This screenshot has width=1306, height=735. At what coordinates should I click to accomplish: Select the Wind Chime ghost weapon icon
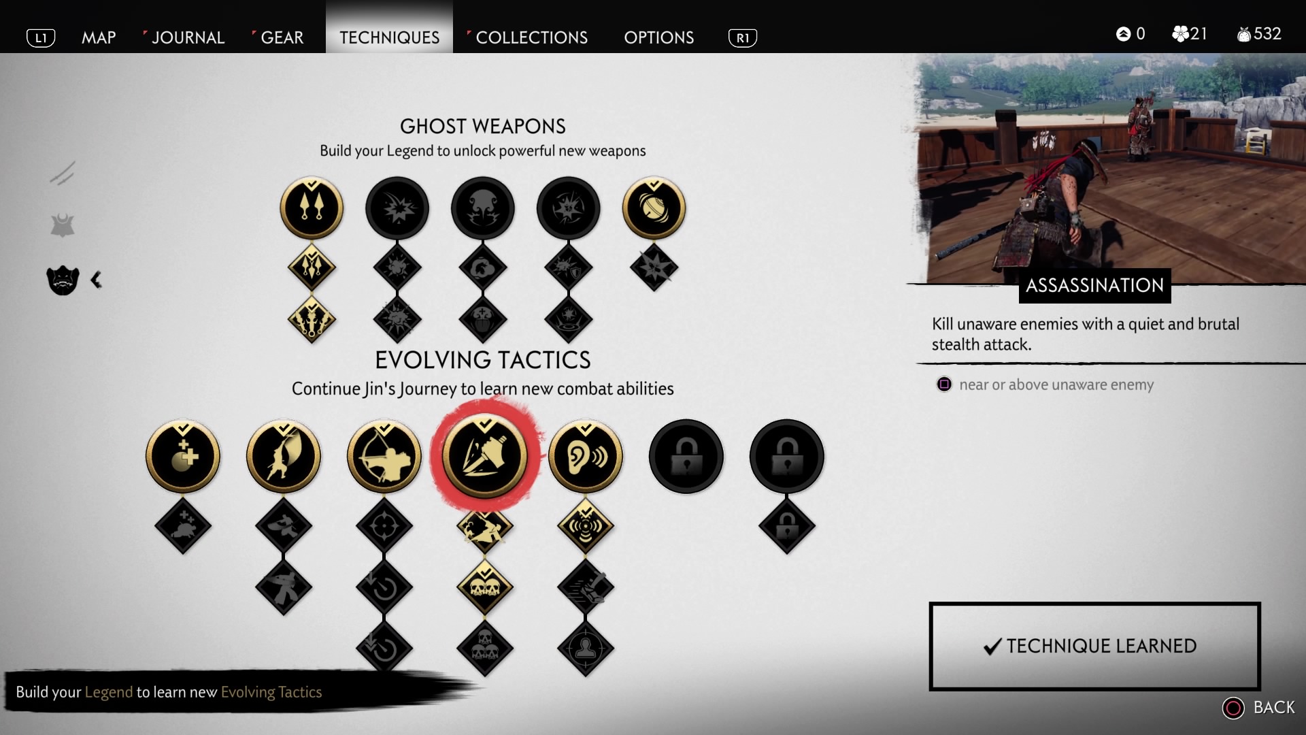654,208
